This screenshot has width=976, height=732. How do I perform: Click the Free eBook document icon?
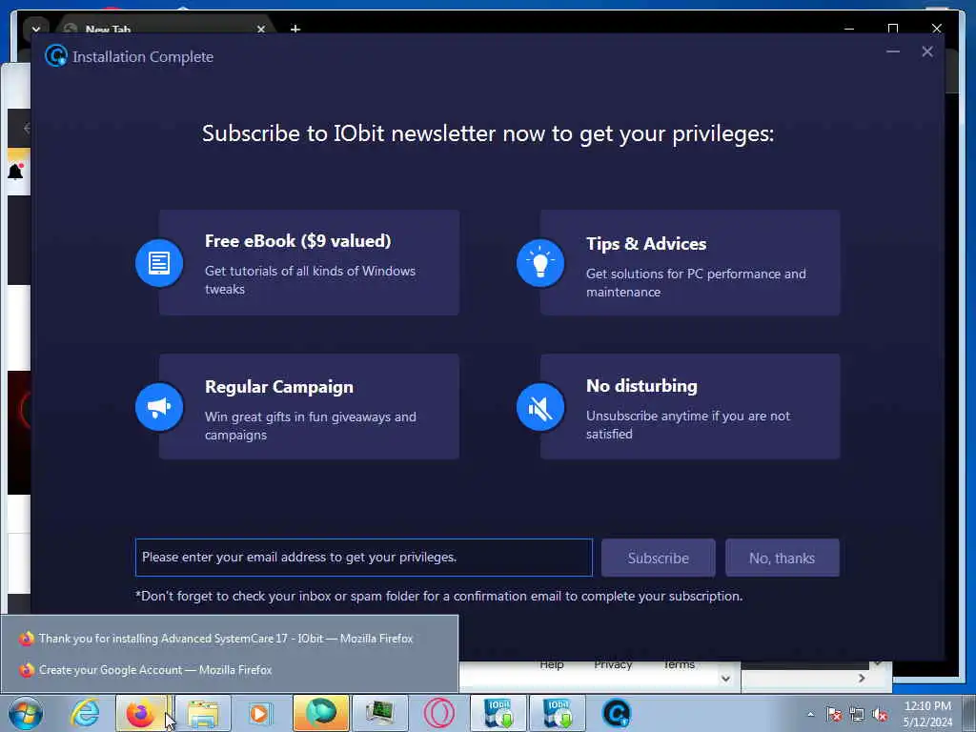[x=159, y=263]
